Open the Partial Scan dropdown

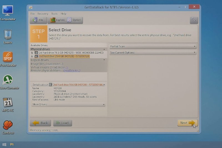pyautogui.click(x=153, y=46)
